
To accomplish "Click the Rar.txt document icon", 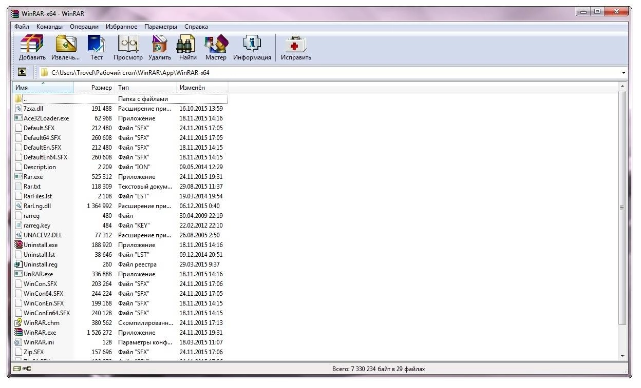I will click(19, 187).
